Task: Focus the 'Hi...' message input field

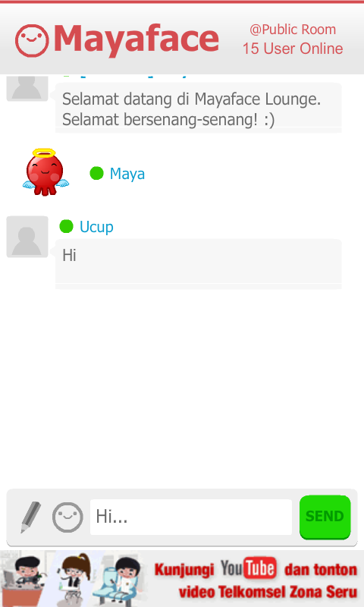Action: point(190,517)
